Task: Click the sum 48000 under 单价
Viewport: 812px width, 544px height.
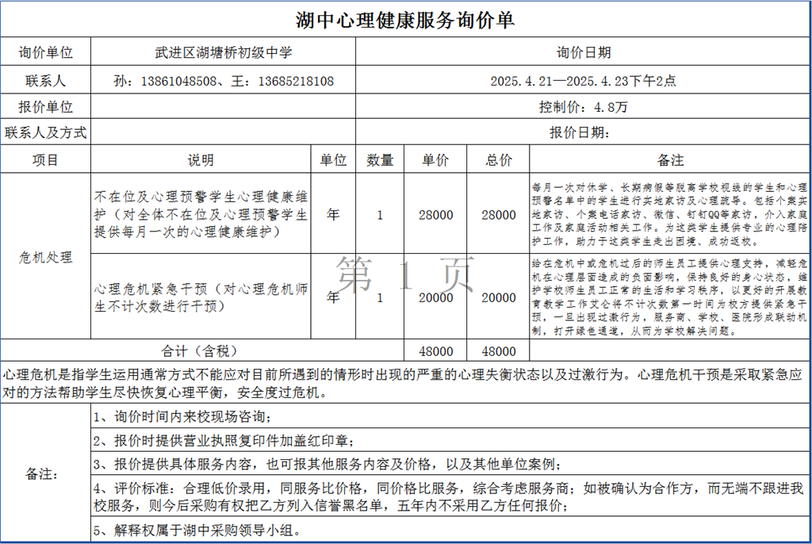Action: pyautogui.click(x=435, y=351)
